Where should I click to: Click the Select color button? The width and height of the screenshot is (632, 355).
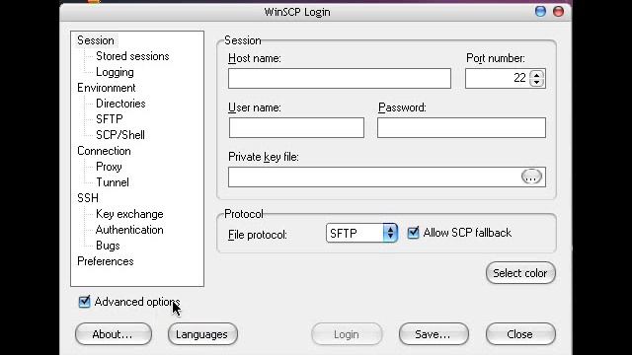click(520, 273)
